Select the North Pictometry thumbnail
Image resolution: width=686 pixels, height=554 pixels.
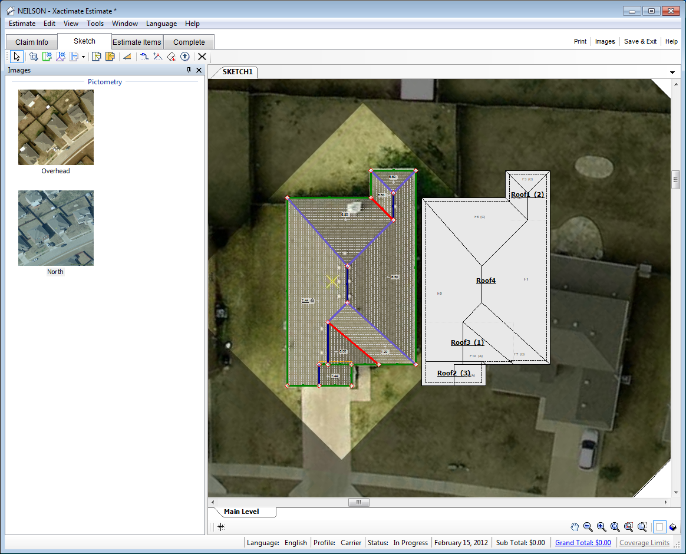pos(55,228)
